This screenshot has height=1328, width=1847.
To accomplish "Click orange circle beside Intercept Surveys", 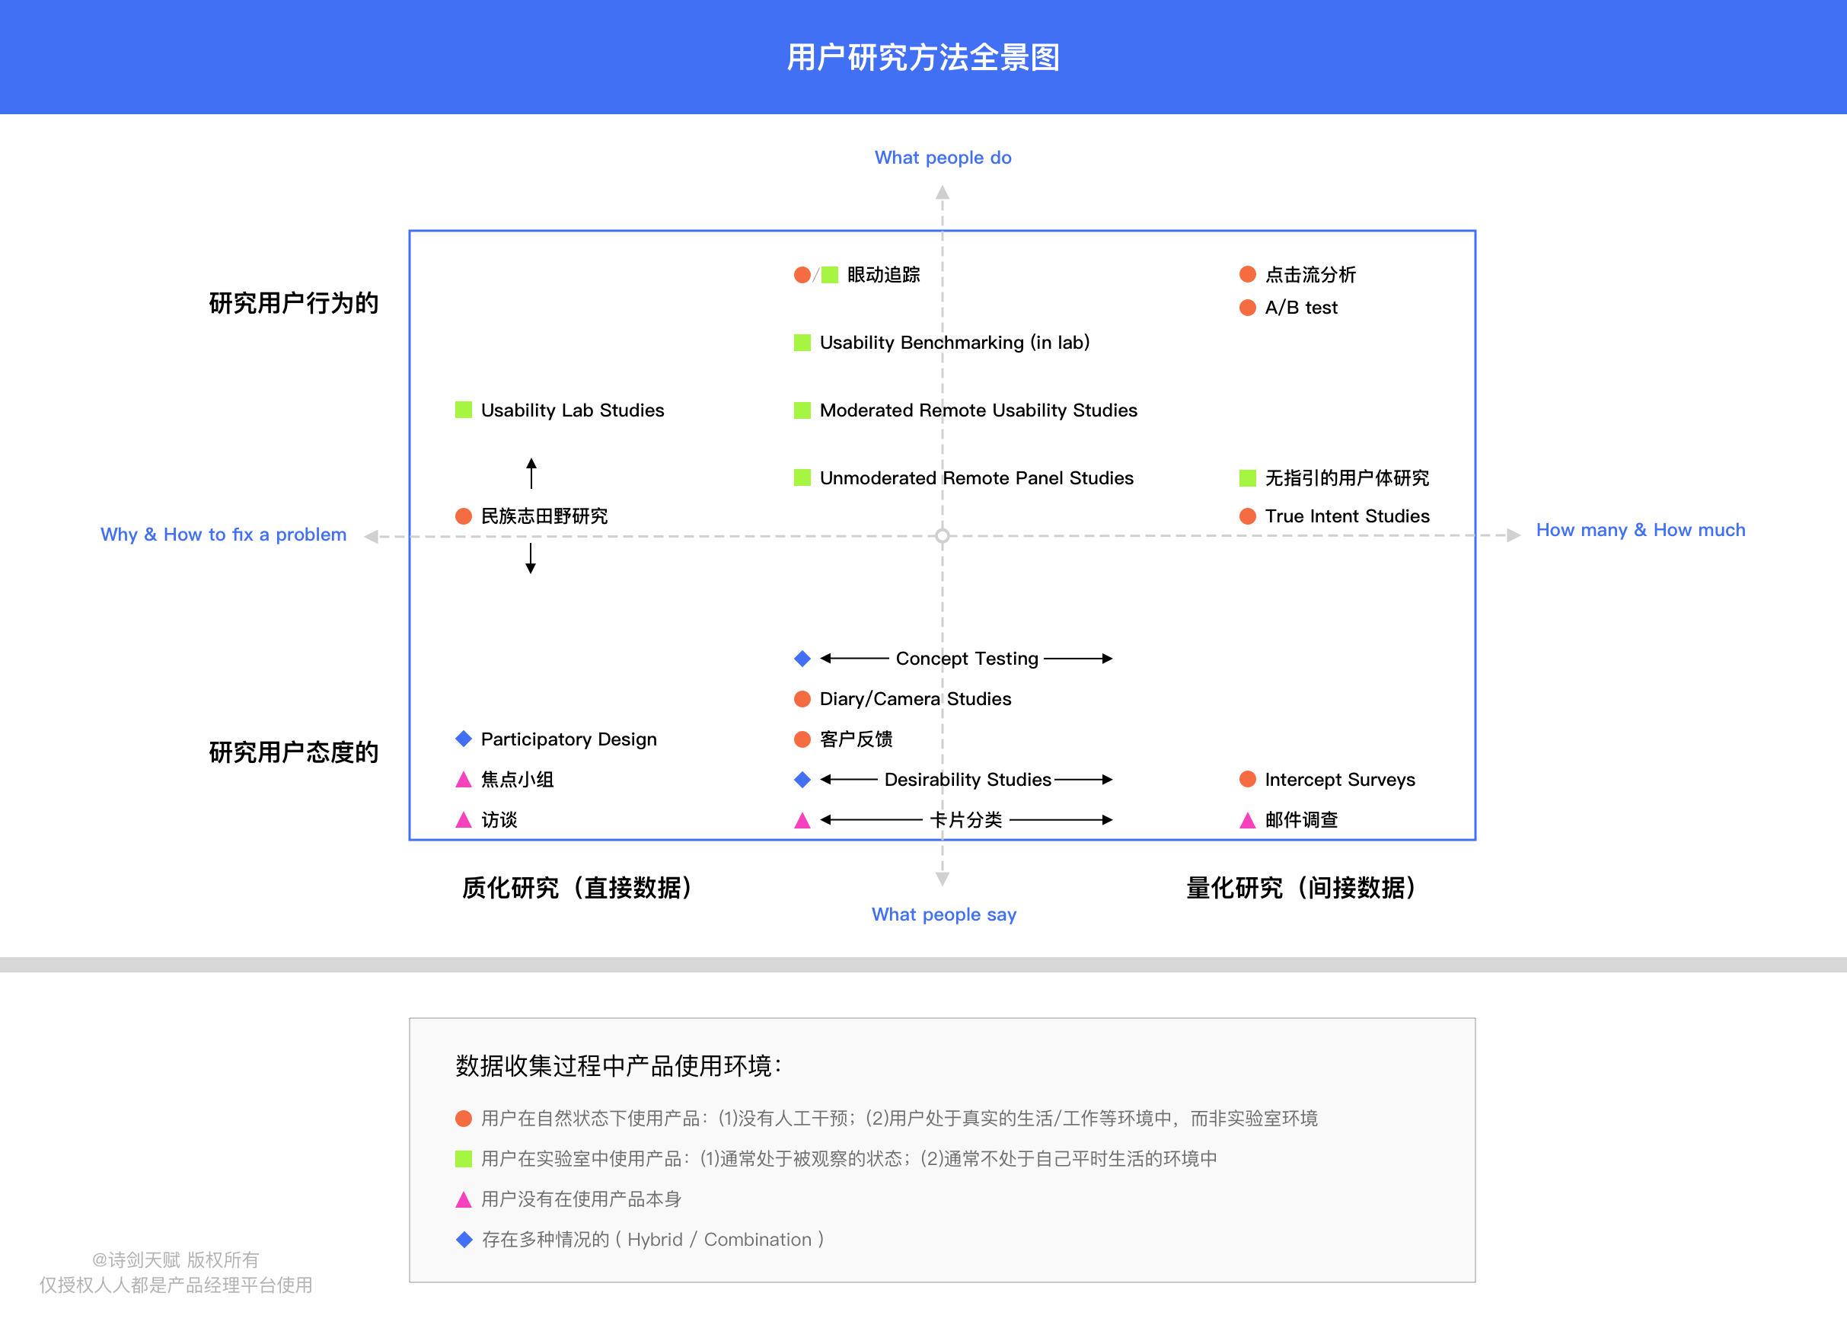I will click(x=1248, y=779).
